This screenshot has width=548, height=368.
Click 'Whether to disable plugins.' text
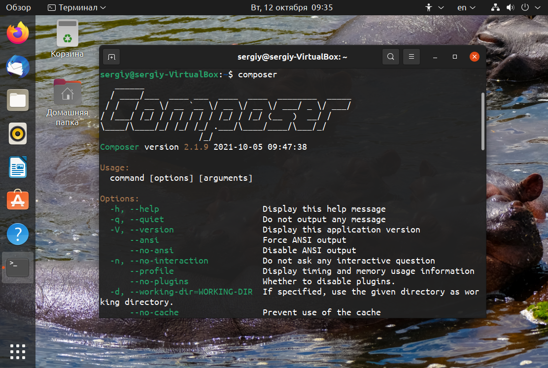[x=329, y=281]
